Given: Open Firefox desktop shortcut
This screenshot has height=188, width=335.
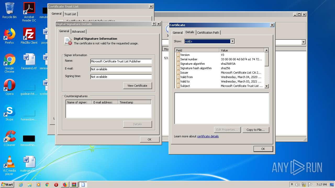Looking at the screenshot, I should tap(9, 36).
